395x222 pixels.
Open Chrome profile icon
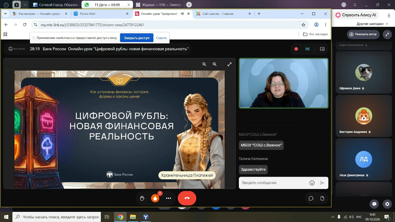tap(316, 25)
